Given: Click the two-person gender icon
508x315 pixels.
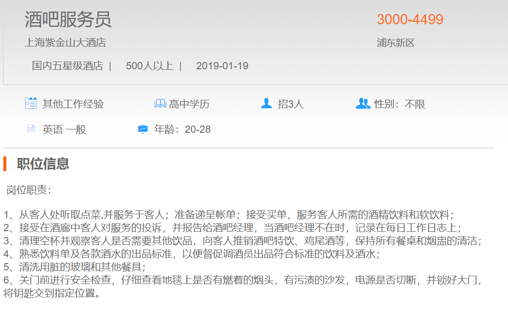Looking at the screenshot, I should pos(363,103).
